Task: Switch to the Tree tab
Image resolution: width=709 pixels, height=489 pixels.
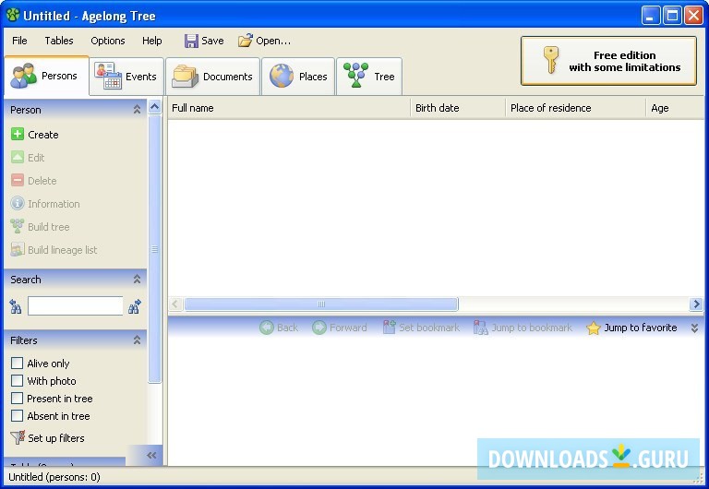Action: (x=369, y=77)
